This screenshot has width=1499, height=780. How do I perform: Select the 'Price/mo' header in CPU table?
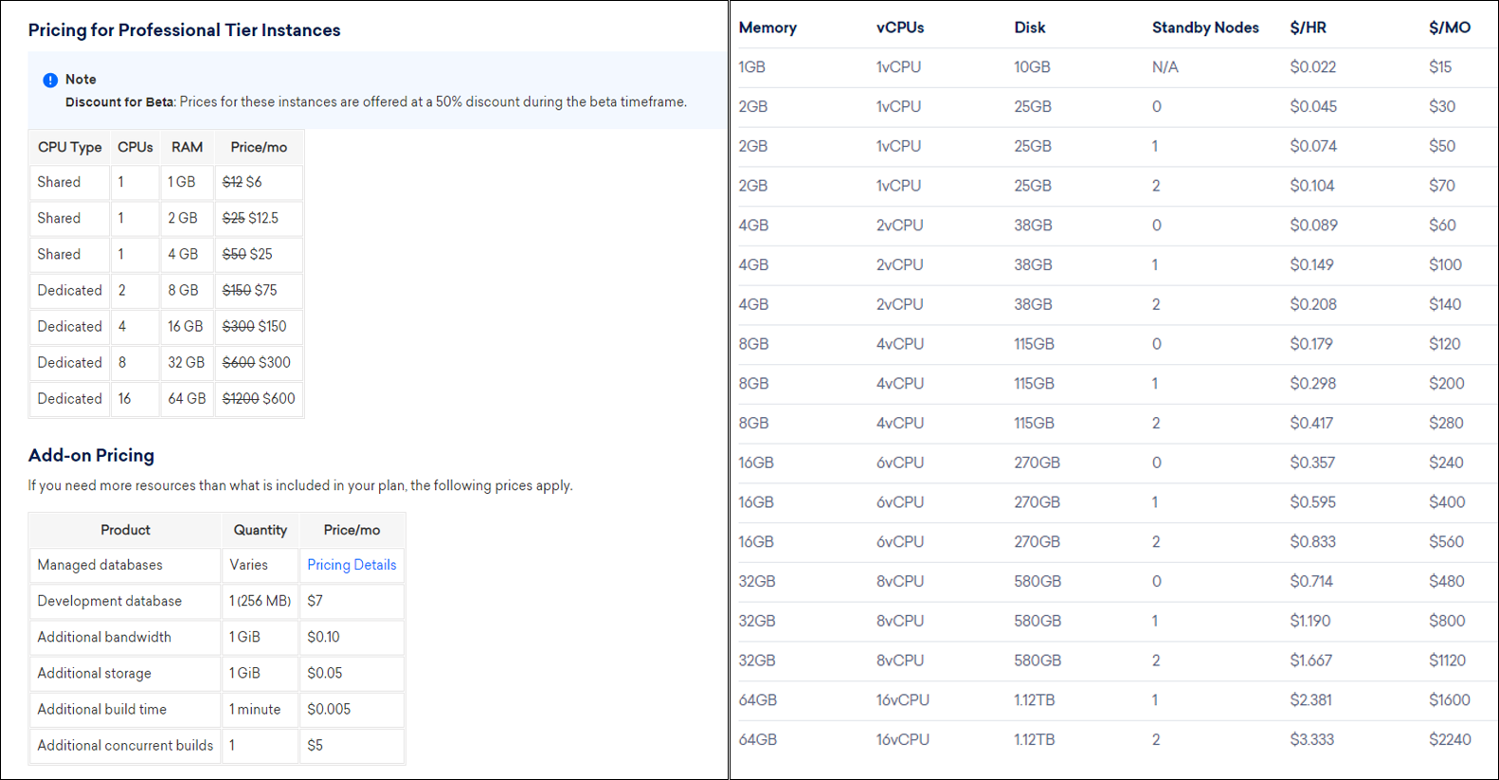tap(259, 147)
